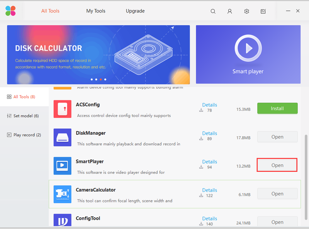309x229 pixels.
Task: Click the ConfigTool app icon
Action: (x=63, y=220)
